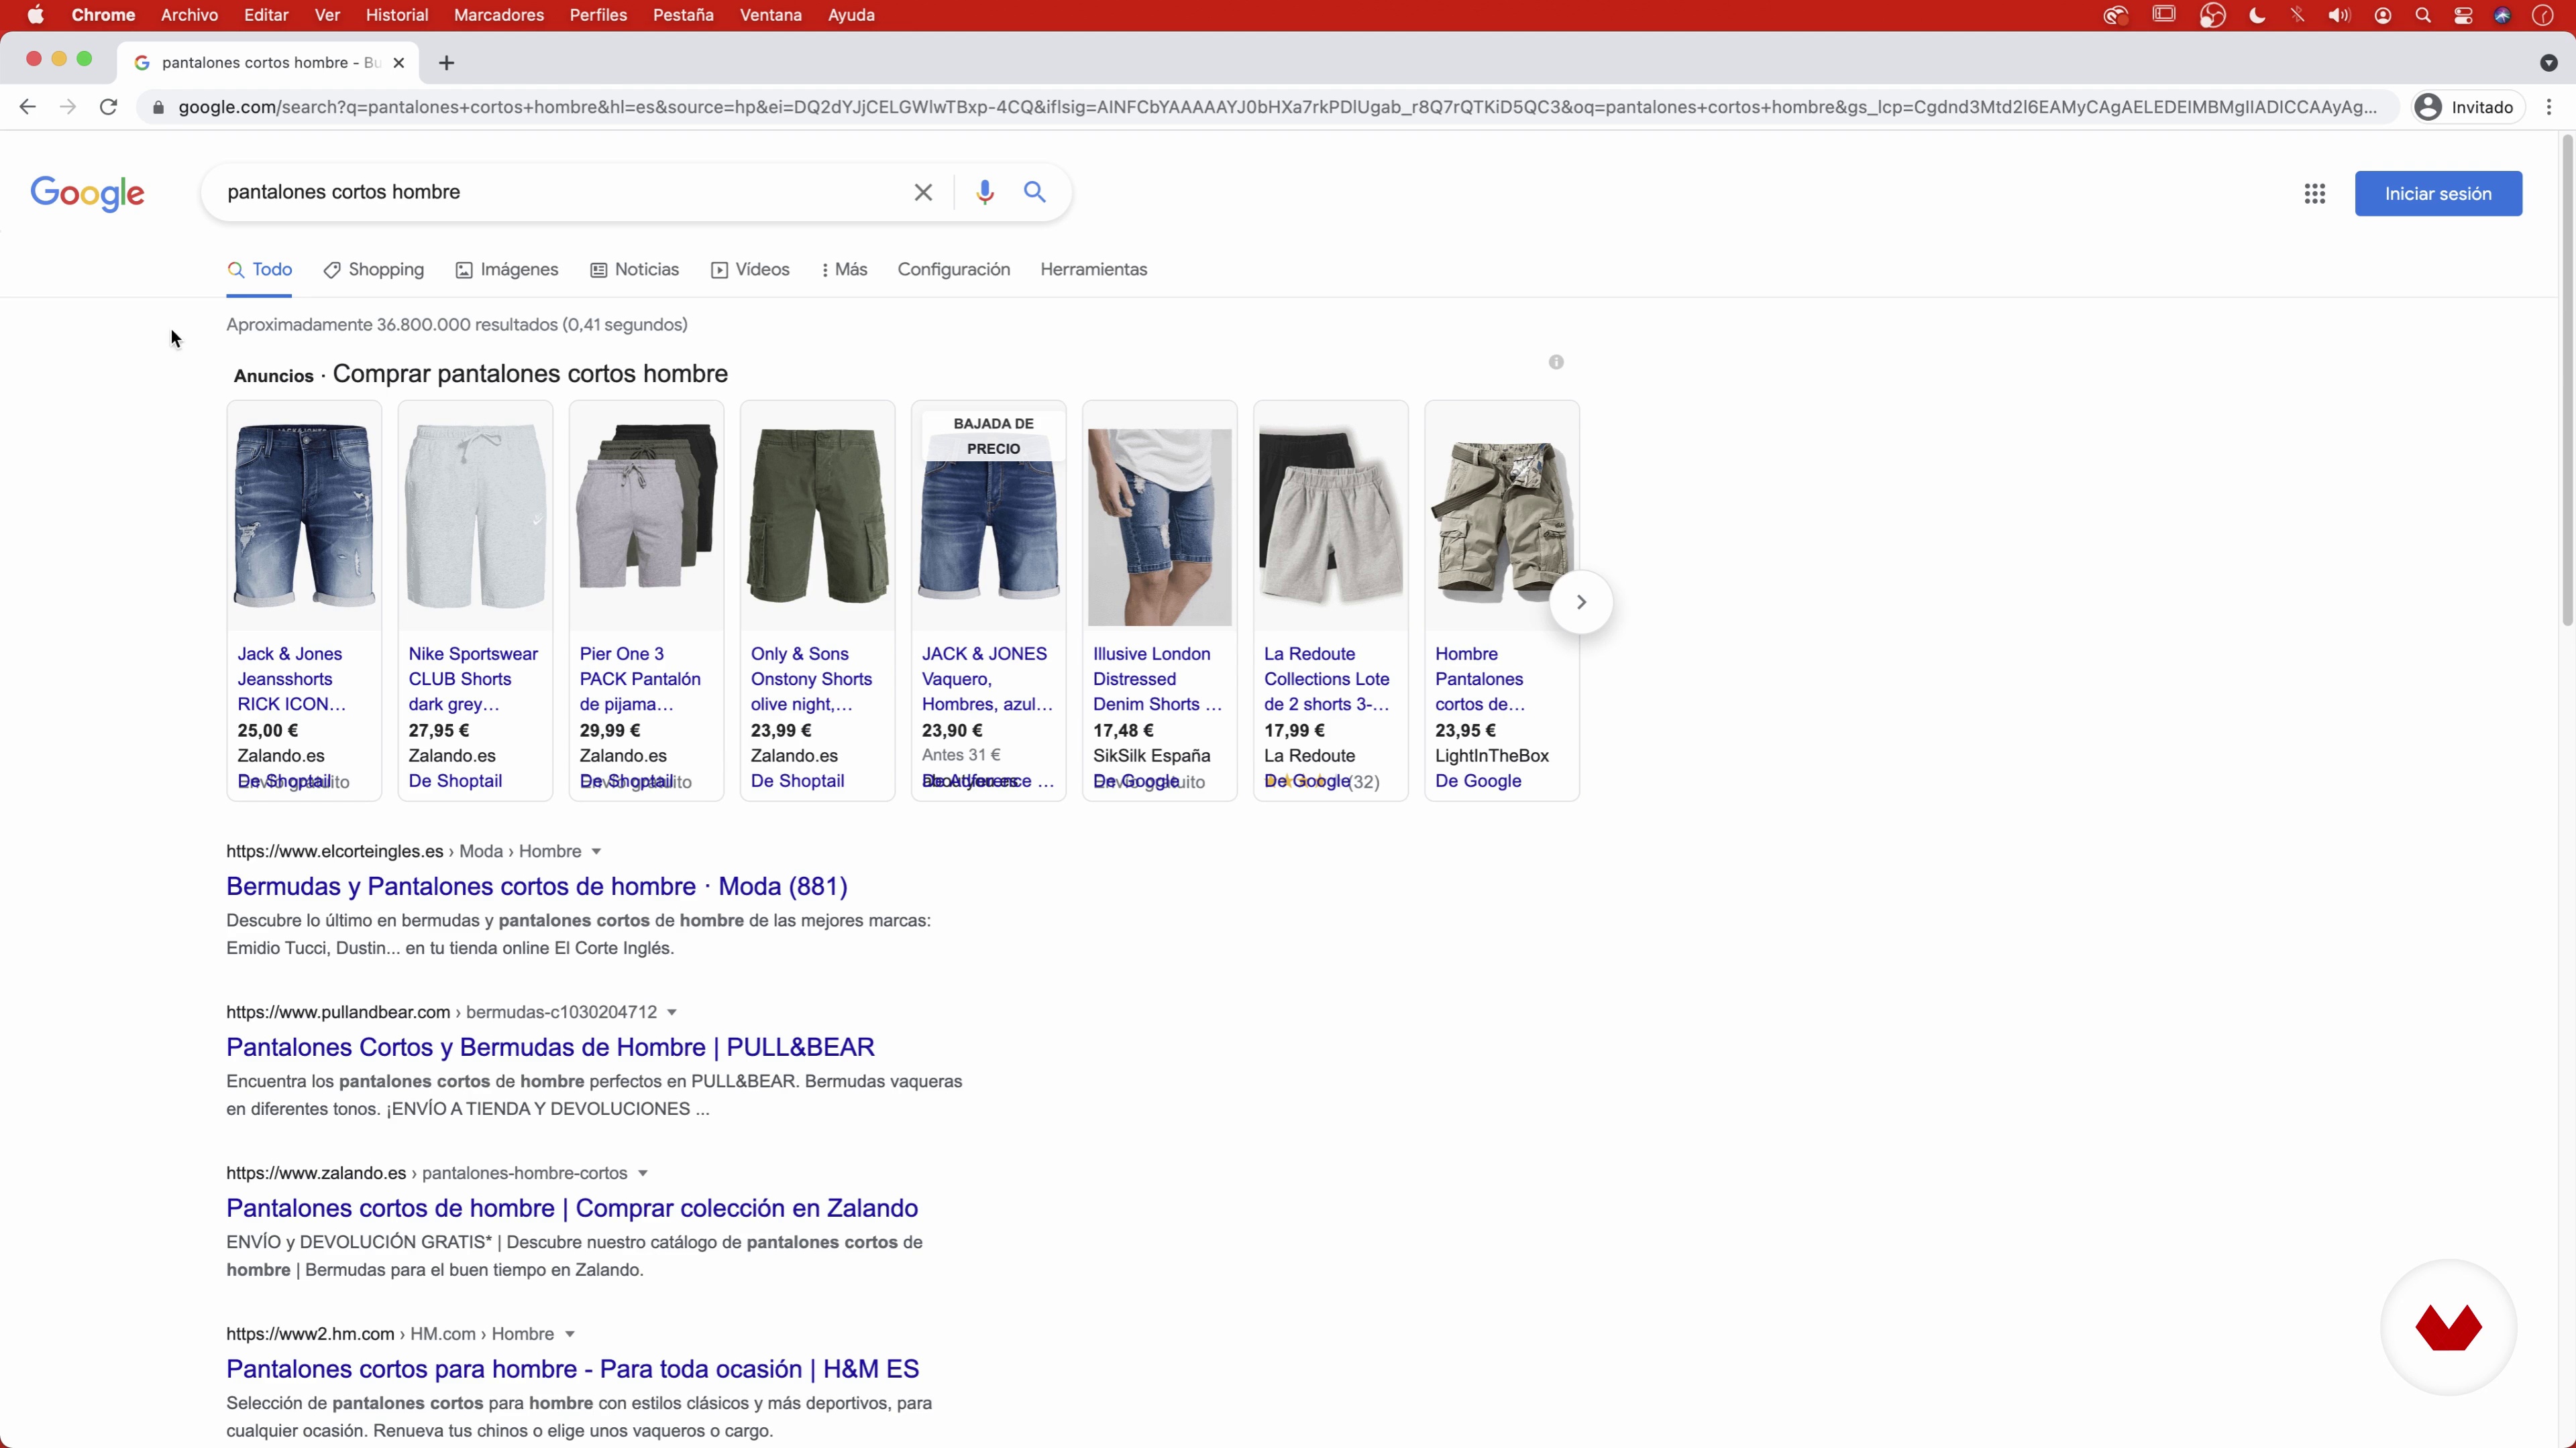2576x1448 pixels.
Task: Open Hombre Pantalones cortos LightInTheBox ad
Action: 1480,678
